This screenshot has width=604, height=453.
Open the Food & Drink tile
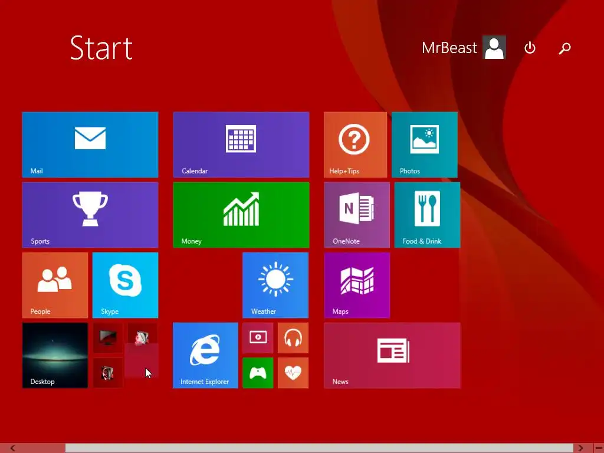[x=427, y=215]
